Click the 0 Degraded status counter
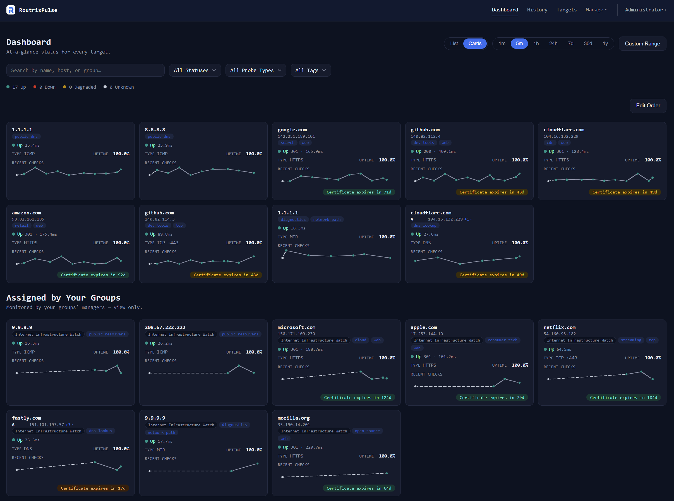Image resolution: width=674 pixels, height=501 pixels. click(x=80, y=87)
